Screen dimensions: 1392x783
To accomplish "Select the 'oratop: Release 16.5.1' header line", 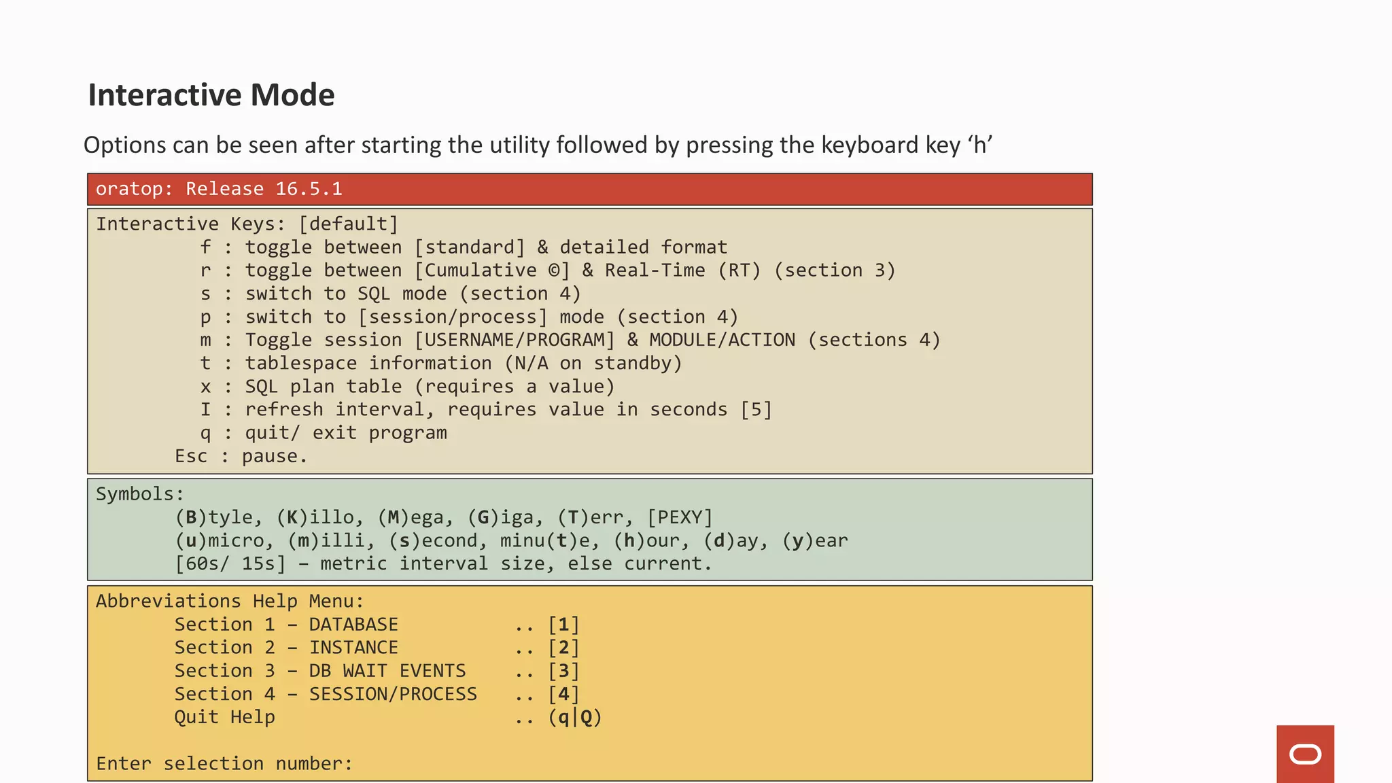I will [219, 189].
